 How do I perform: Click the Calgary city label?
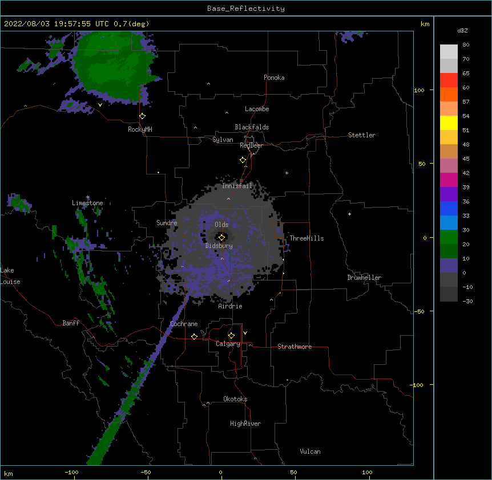pos(228,344)
